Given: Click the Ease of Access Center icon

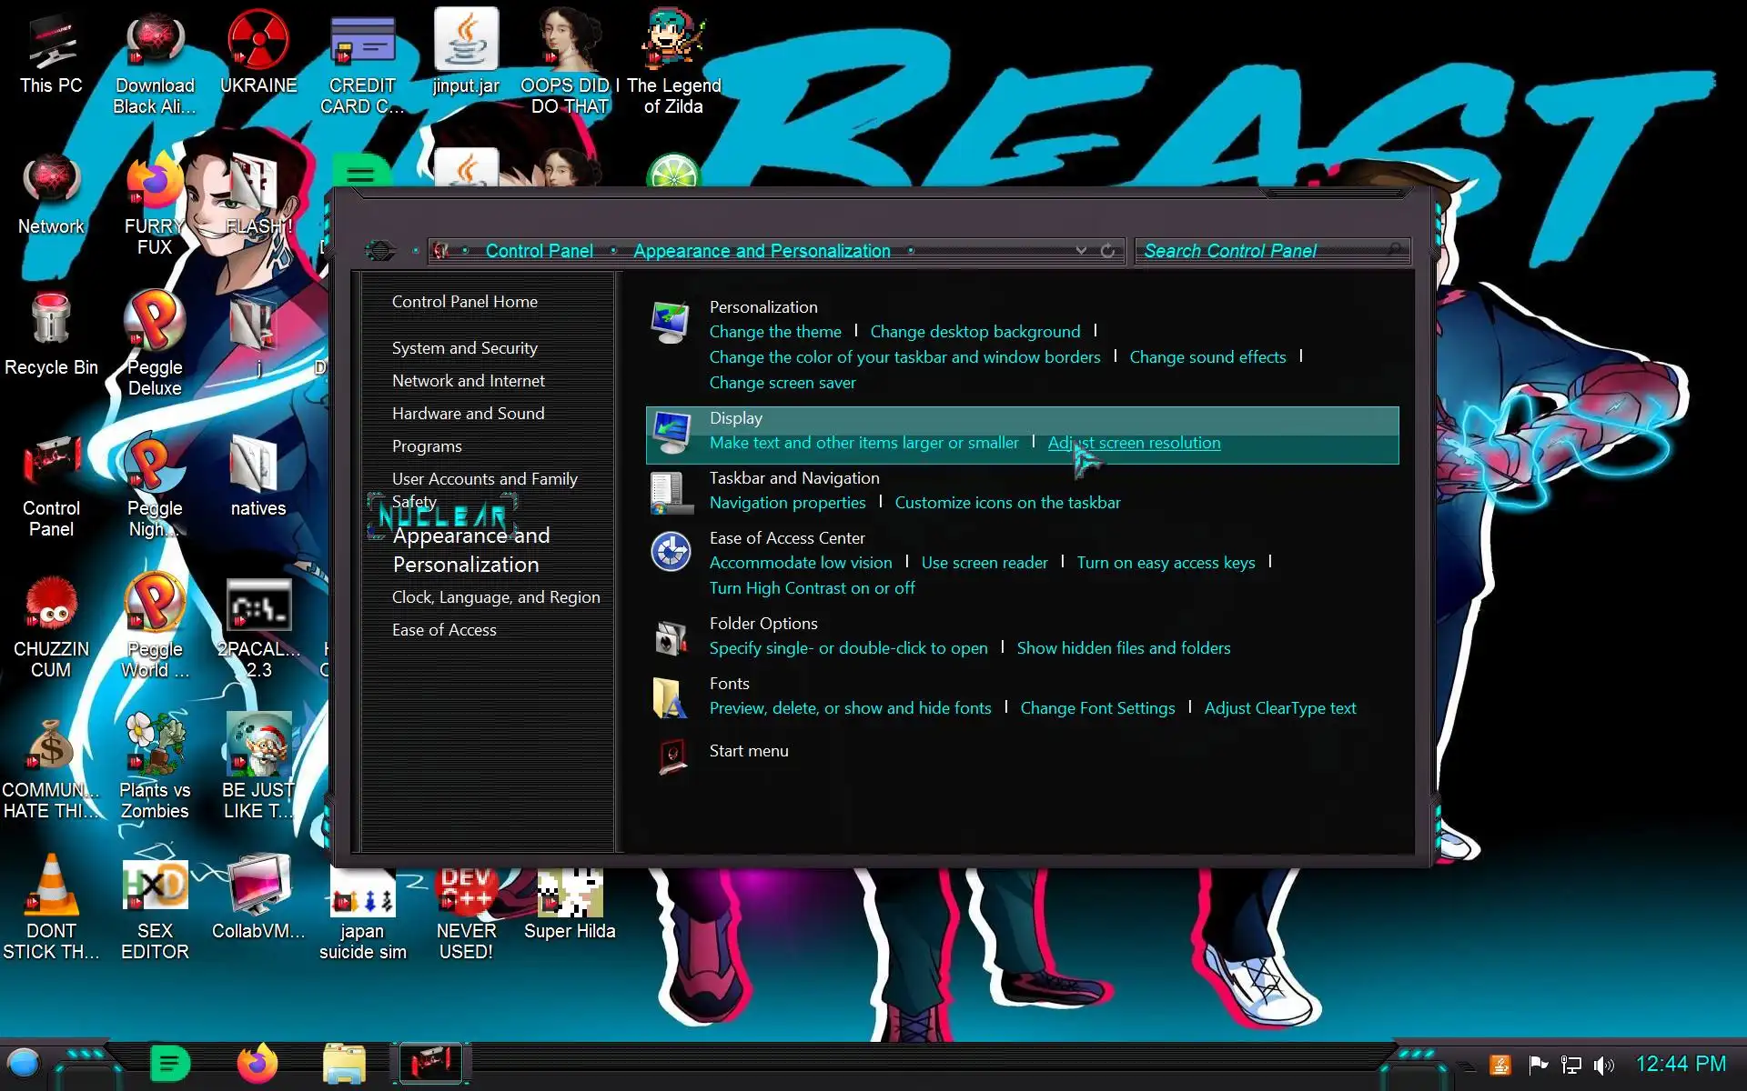Looking at the screenshot, I should click(x=671, y=551).
